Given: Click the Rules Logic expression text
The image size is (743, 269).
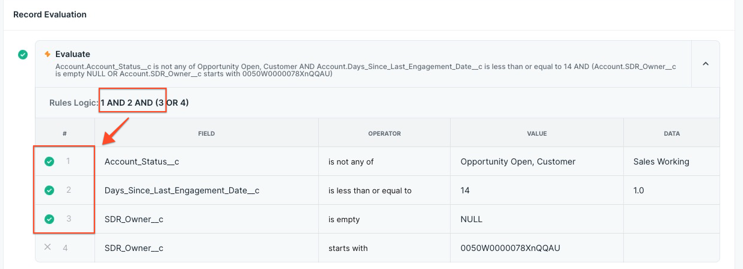Looking at the screenshot, I should click(x=144, y=103).
